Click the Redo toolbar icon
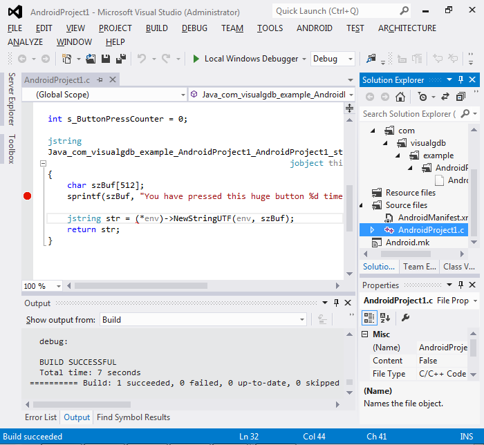The height and width of the screenshot is (445, 484). click(166, 59)
